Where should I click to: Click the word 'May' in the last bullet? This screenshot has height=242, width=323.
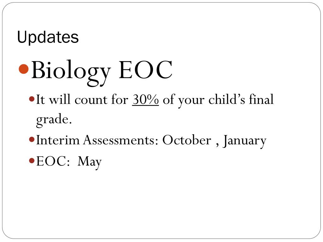[x=90, y=162]
